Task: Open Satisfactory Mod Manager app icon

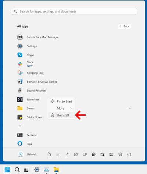Action: click(x=20, y=37)
